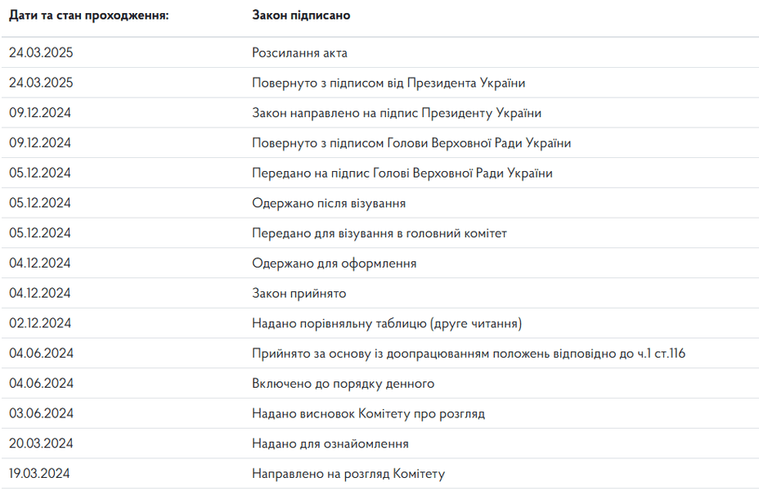759x491 pixels.
Task: Click the "Закон підписано" status heading
Action: pyautogui.click(x=301, y=16)
